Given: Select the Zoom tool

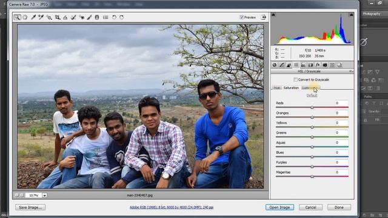Looking at the screenshot, I should [17, 18].
